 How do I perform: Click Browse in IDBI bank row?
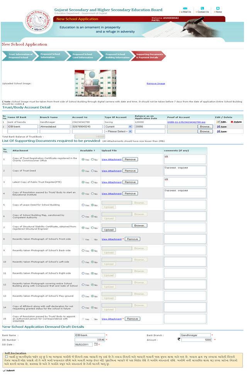pos(205,127)
